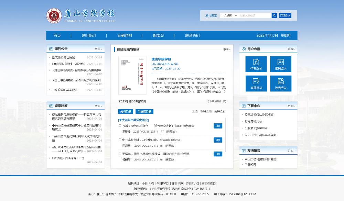Open 编辑登录 editor login icon
Viewport: 344px width, 201px height.
pos(280,64)
